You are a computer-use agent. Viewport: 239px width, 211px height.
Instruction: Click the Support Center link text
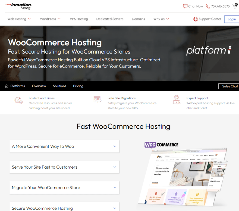210,19
